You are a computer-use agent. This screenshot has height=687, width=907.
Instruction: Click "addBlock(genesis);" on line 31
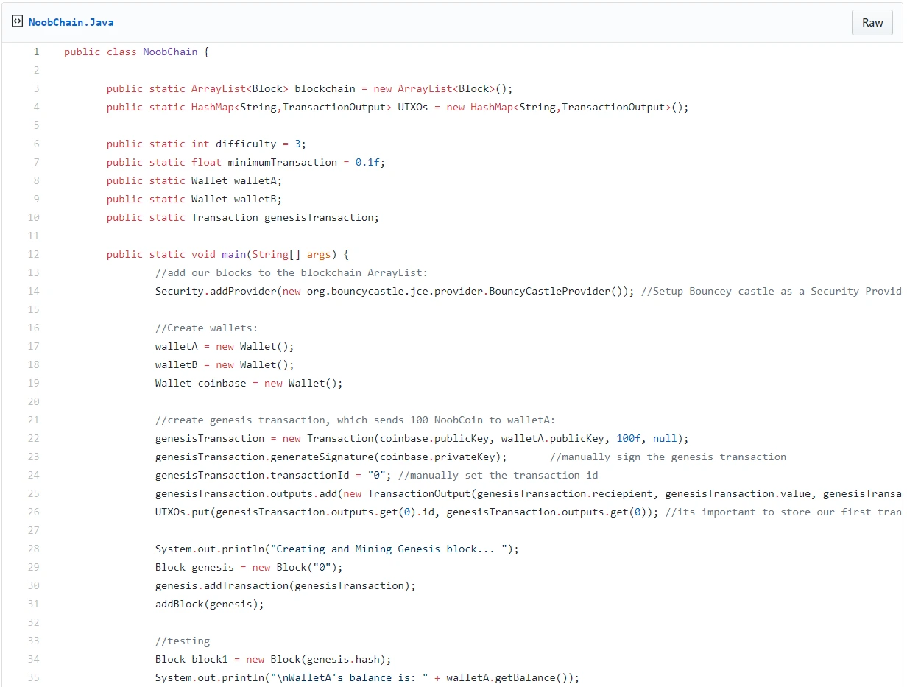[x=210, y=604]
